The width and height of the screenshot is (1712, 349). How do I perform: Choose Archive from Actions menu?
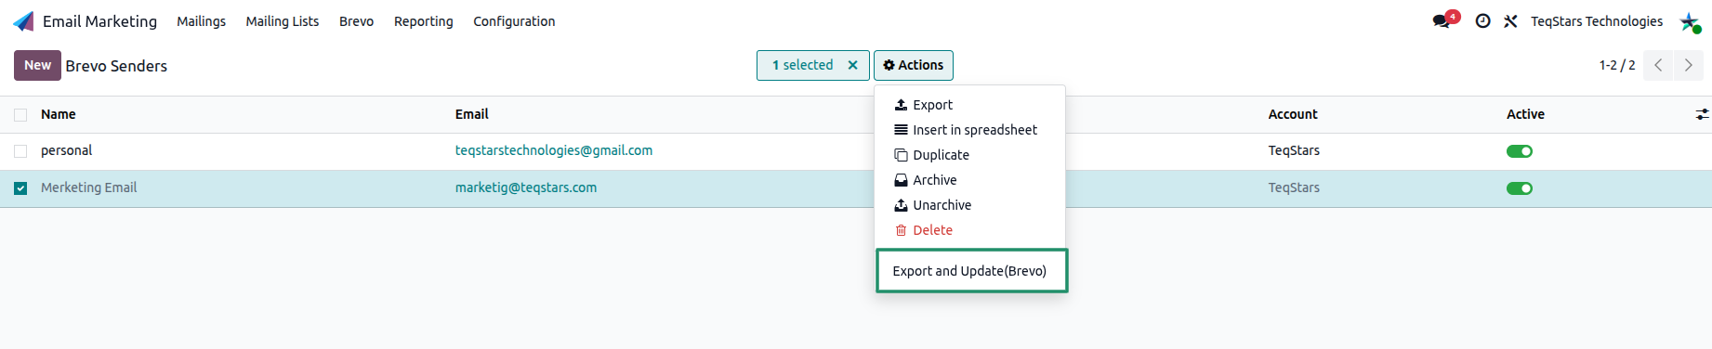pos(969,180)
